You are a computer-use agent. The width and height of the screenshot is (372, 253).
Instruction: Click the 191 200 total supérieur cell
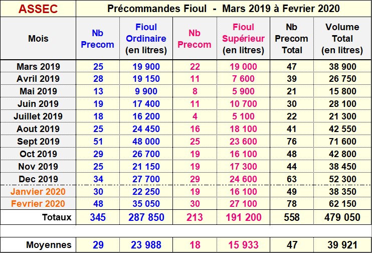tap(243, 217)
